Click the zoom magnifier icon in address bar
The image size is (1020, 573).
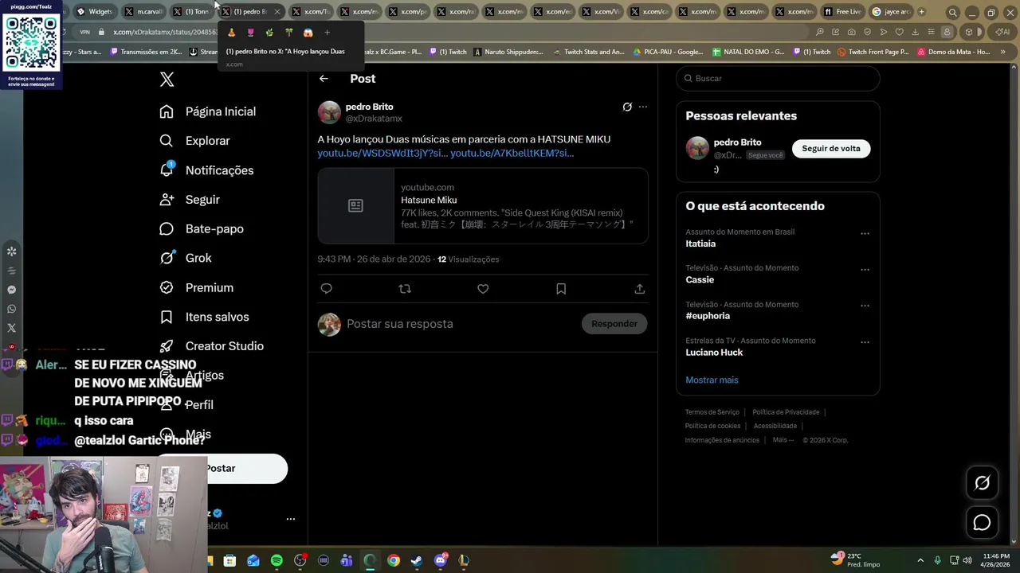(x=819, y=32)
